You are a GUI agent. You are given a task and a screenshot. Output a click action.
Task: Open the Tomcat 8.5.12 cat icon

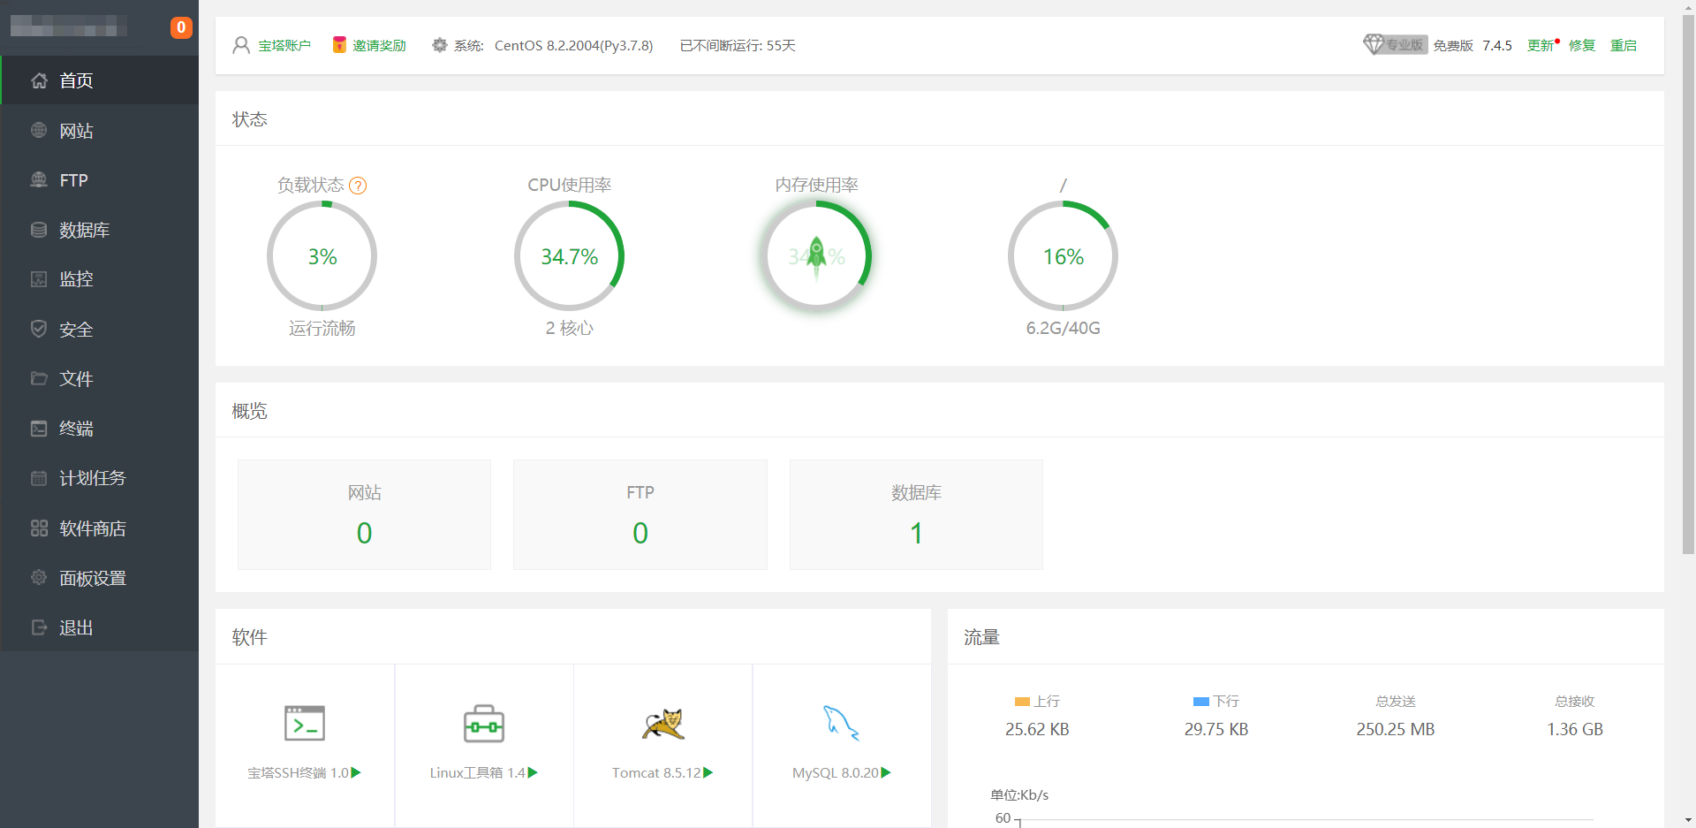coord(663,724)
